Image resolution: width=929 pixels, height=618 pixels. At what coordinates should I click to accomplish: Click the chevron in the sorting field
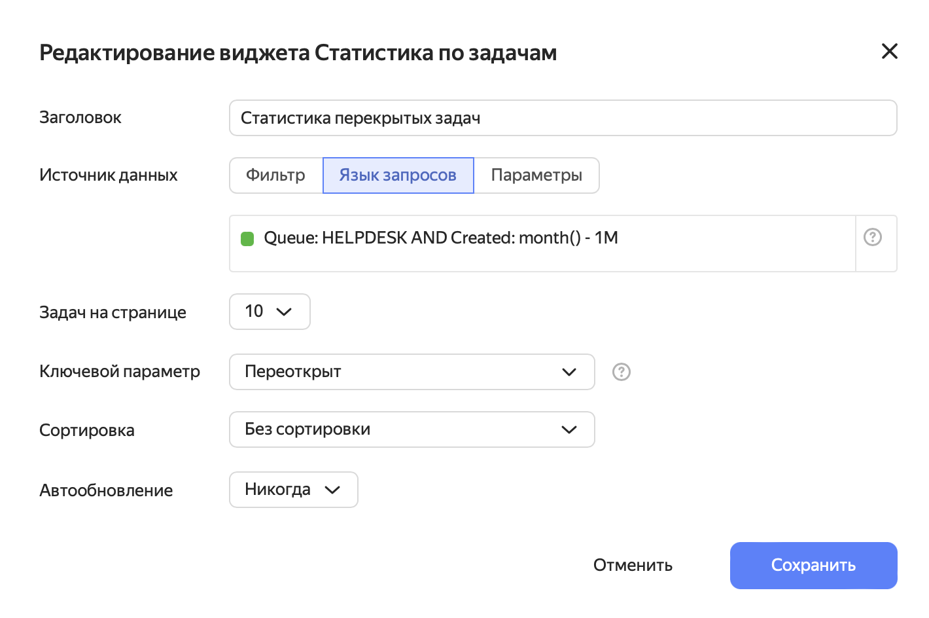click(569, 429)
